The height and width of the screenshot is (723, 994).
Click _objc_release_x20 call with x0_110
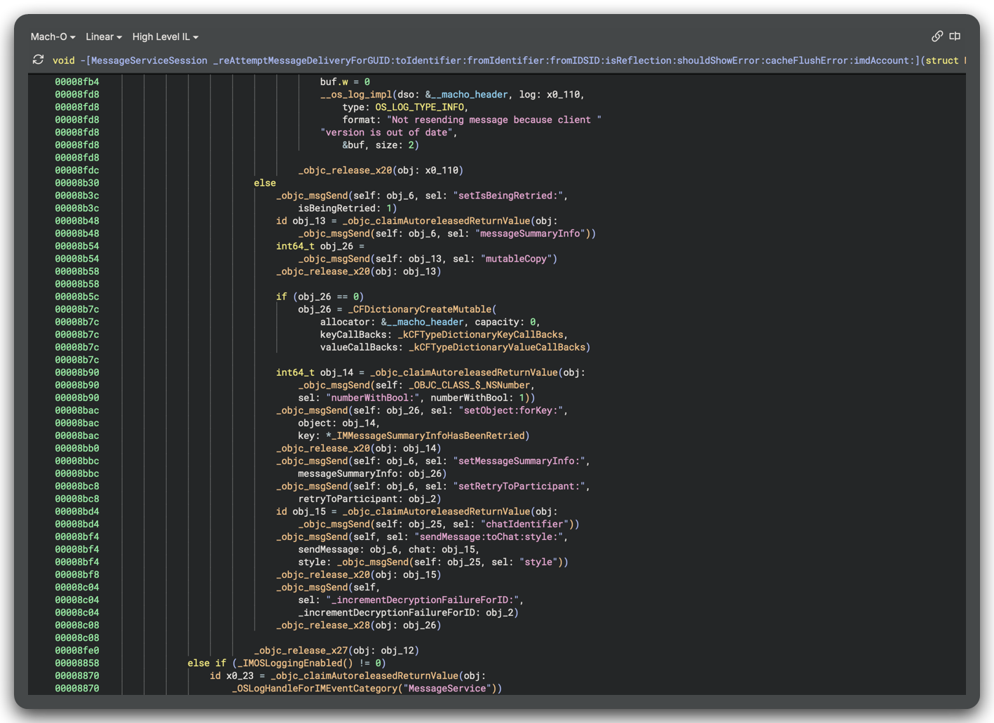pyautogui.click(x=381, y=170)
